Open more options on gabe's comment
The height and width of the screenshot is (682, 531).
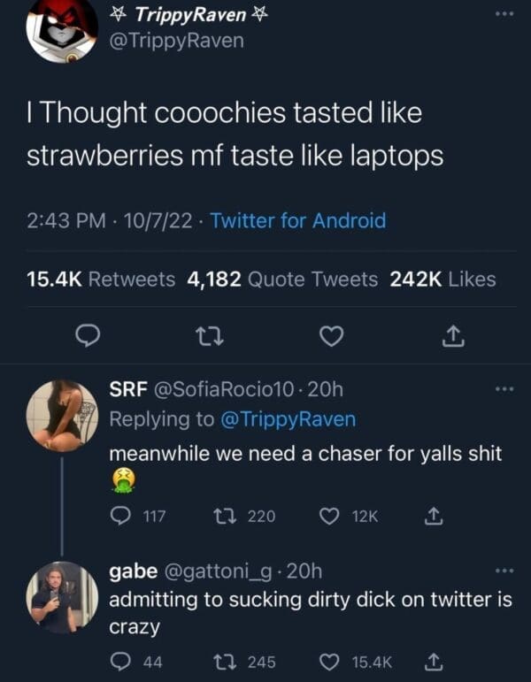pyautogui.click(x=504, y=571)
